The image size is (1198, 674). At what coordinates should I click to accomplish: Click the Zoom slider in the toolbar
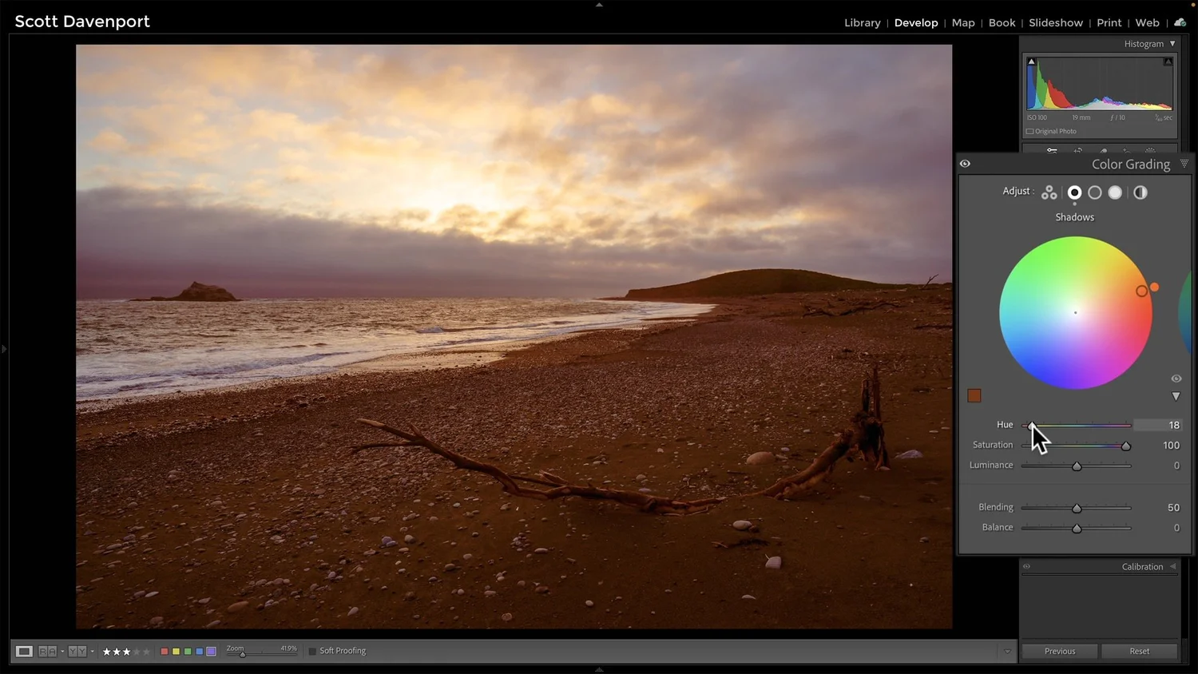click(242, 653)
